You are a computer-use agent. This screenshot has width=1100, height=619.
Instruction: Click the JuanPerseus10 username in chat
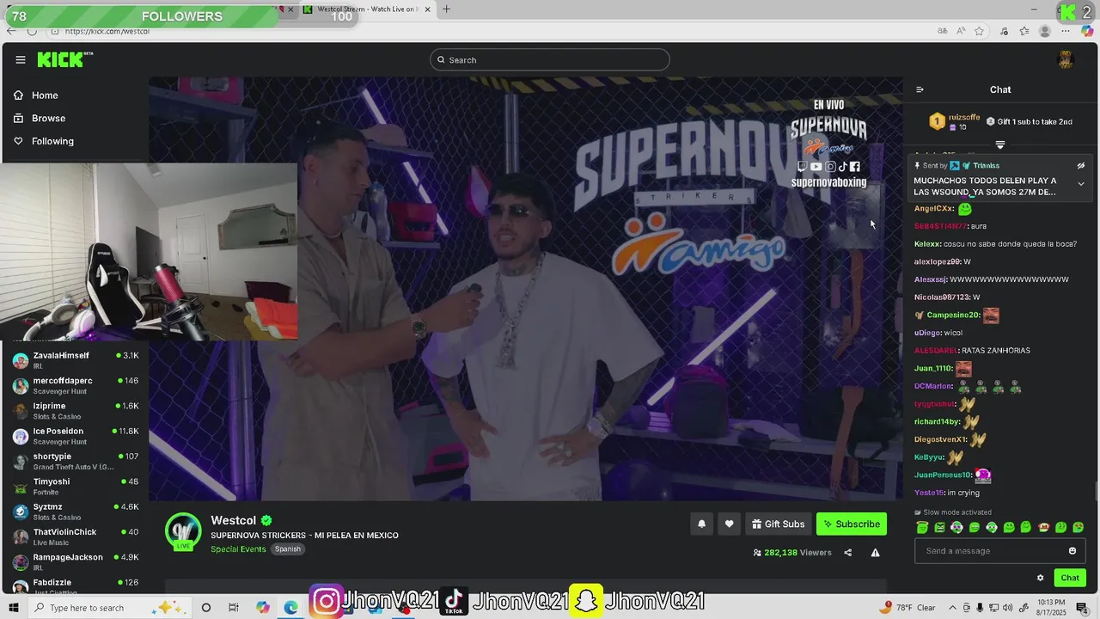pyautogui.click(x=943, y=475)
